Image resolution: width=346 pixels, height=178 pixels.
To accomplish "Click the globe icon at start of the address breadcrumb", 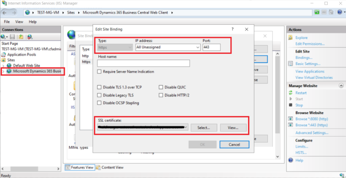I will (x=28, y=12).
